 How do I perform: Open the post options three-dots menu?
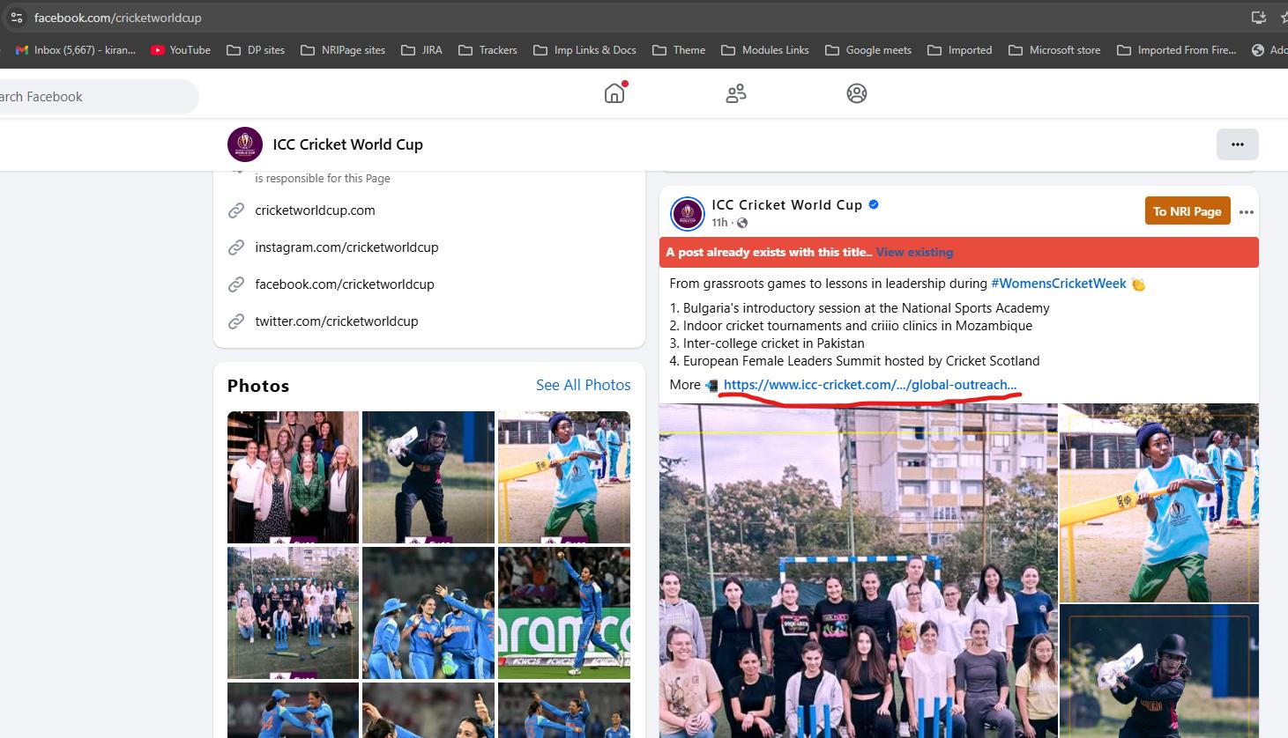pyautogui.click(x=1246, y=211)
